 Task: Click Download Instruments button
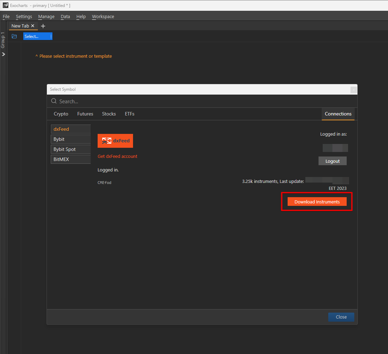coord(317,202)
